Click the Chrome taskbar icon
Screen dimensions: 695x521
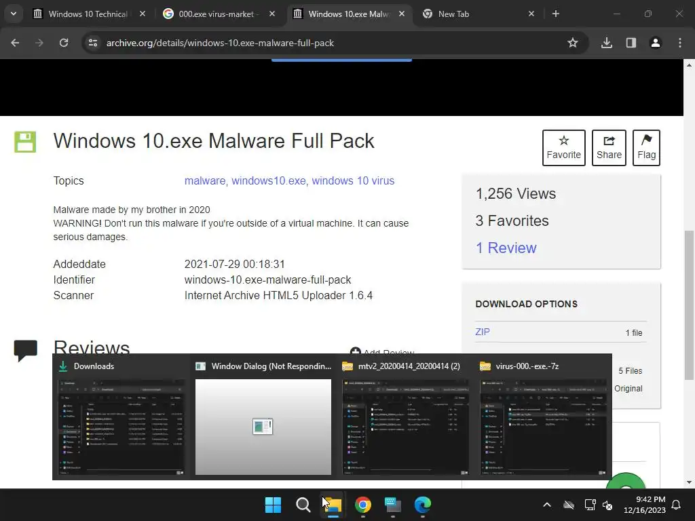tap(363, 505)
